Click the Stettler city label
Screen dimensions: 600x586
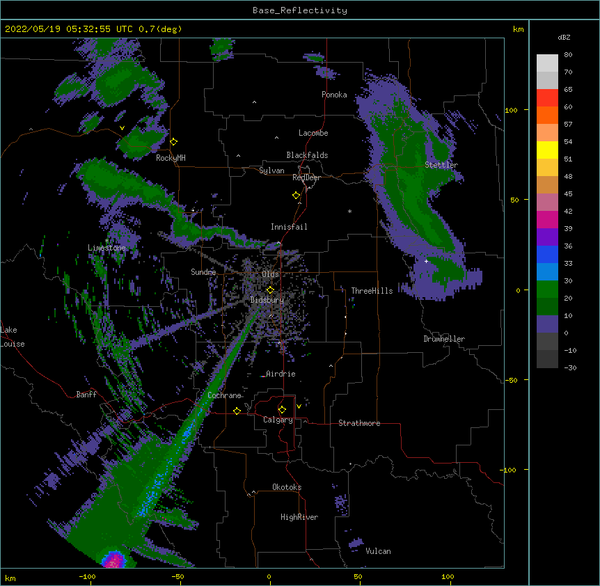click(x=441, y=165)
